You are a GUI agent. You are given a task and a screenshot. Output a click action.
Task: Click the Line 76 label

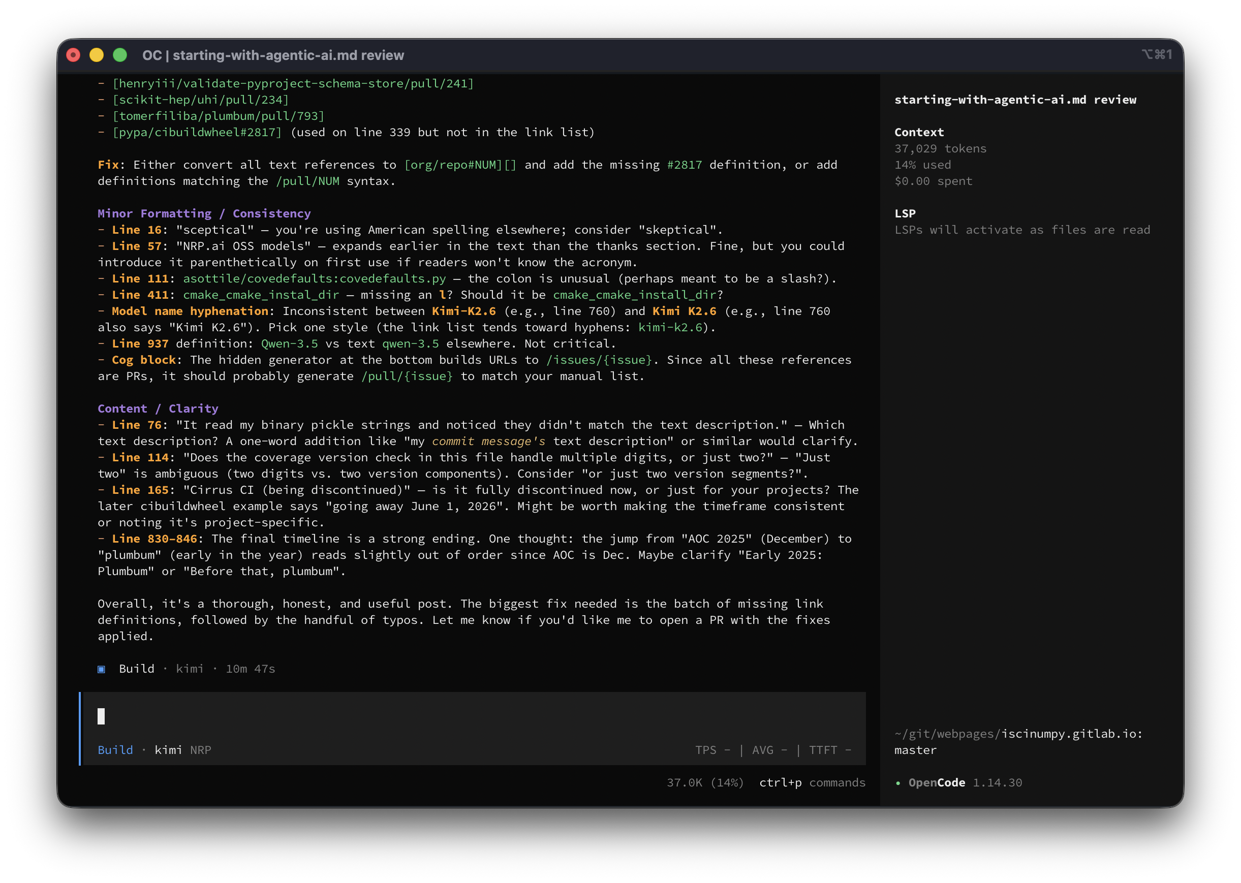pos(137,425)
